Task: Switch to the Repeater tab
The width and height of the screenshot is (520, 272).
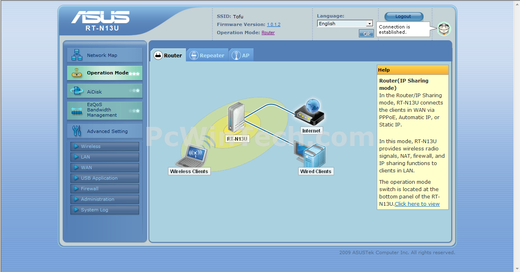Action: (x=207, y=55)
